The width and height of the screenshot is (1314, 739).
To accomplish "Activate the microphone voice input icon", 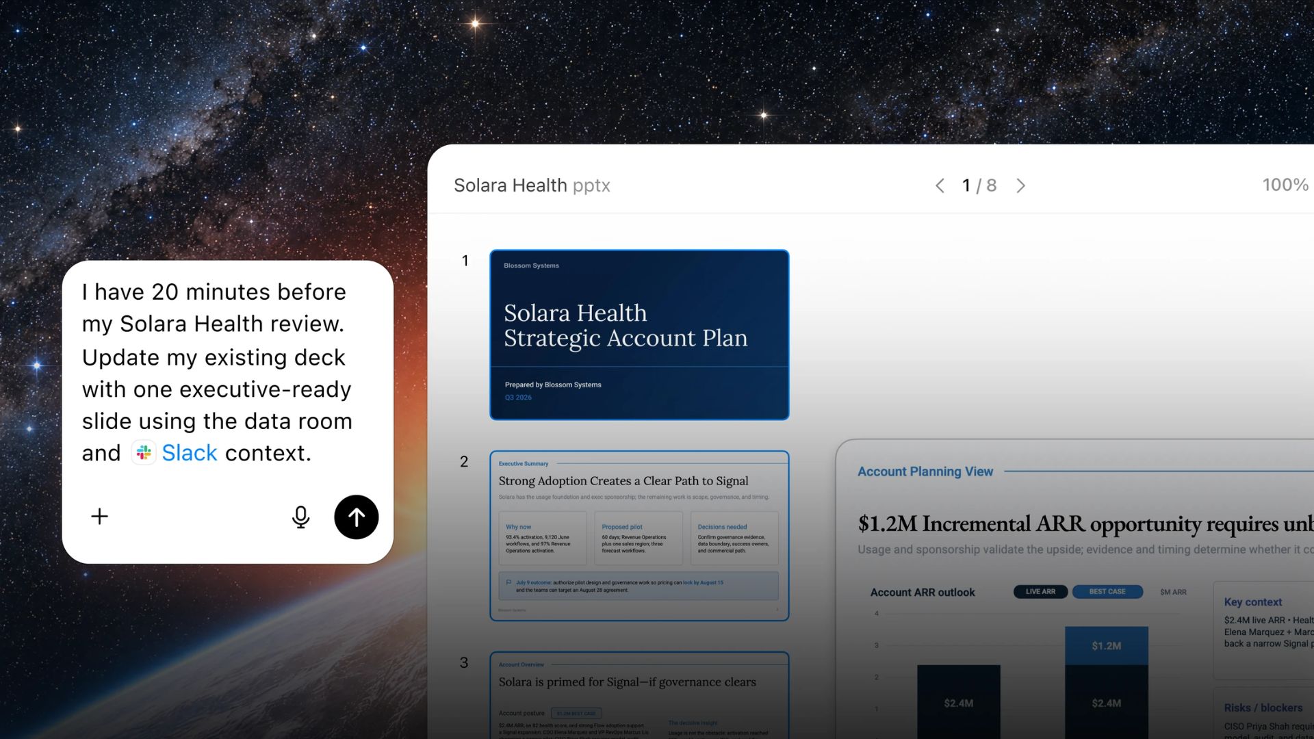I will click(300, 517).
